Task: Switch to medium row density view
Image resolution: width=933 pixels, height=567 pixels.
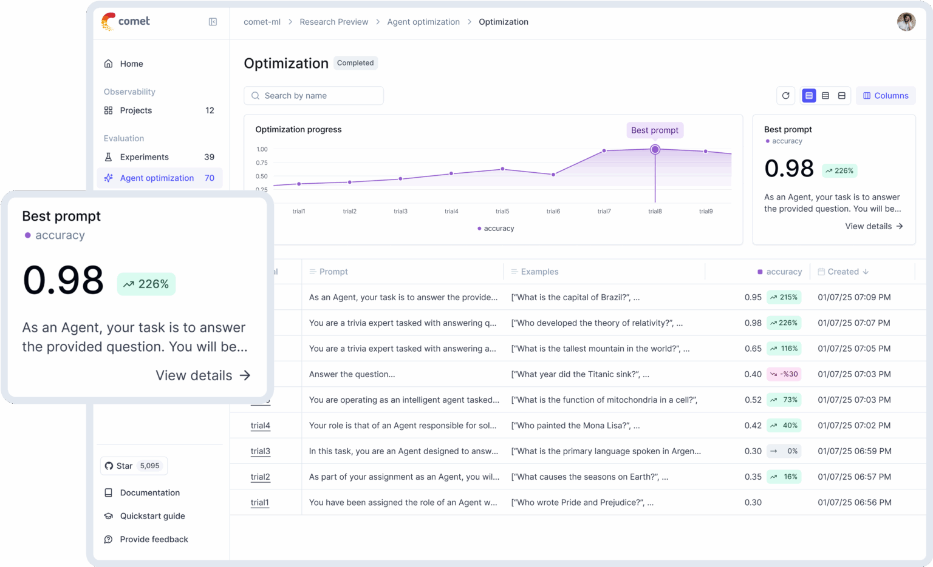Action: coord(825,95)
